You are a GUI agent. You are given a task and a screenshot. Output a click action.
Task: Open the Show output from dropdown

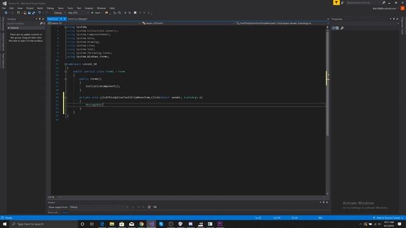[99, 207]
